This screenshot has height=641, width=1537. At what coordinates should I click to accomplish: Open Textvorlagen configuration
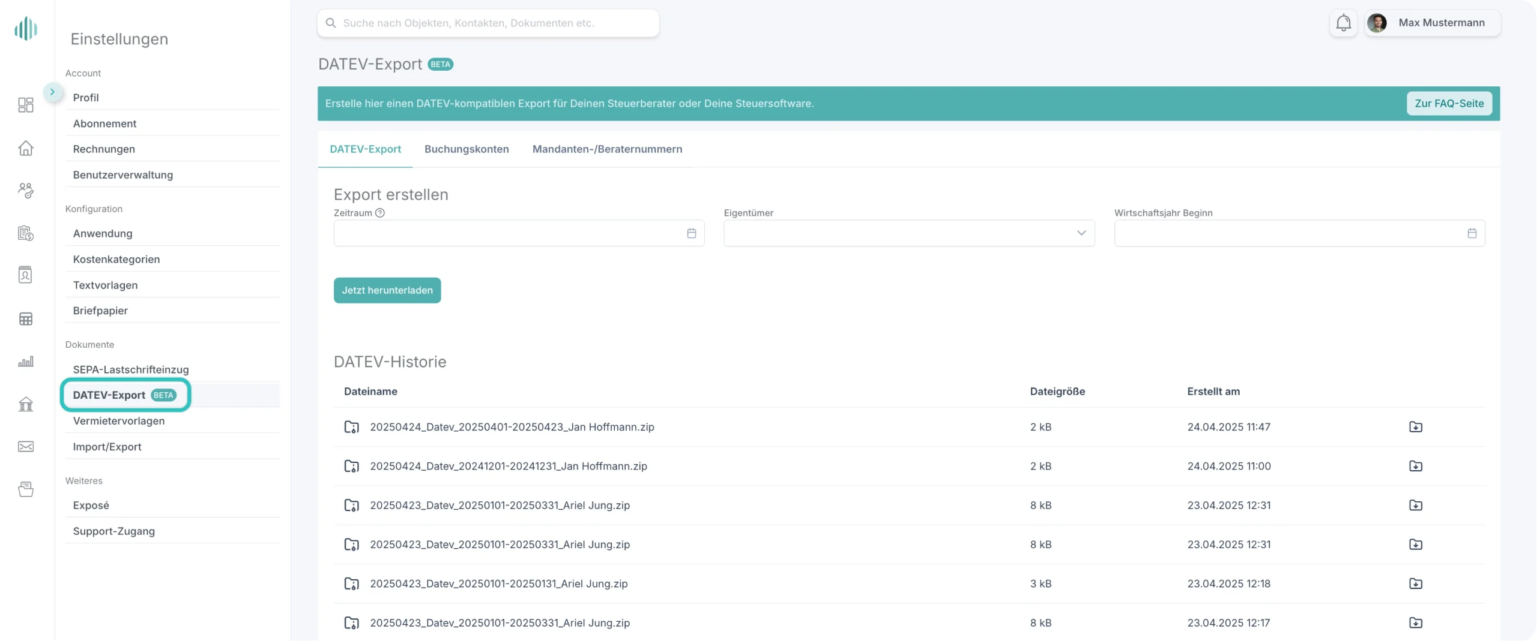[x=172, y=285]
